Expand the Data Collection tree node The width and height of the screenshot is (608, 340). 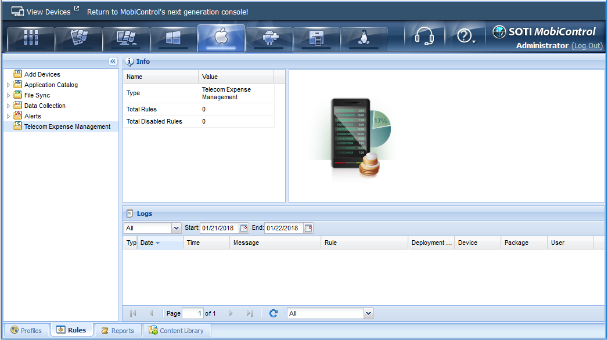pyautogui.click(x=8, y=106)
